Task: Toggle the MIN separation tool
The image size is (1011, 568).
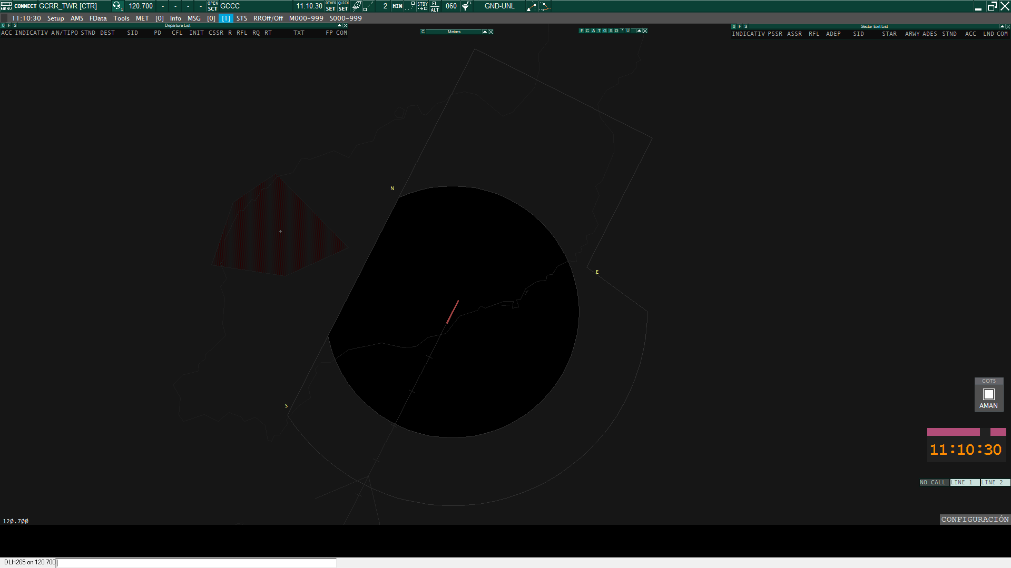Action: 397,6
